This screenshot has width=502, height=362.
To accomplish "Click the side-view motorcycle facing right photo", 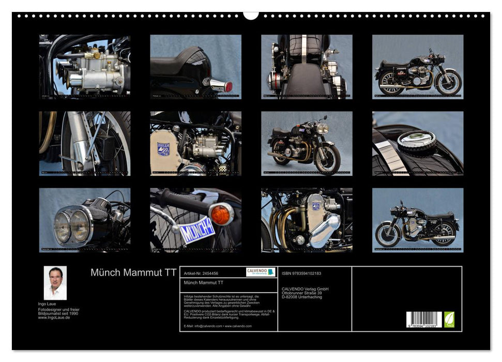I will [x=418, y=67].
